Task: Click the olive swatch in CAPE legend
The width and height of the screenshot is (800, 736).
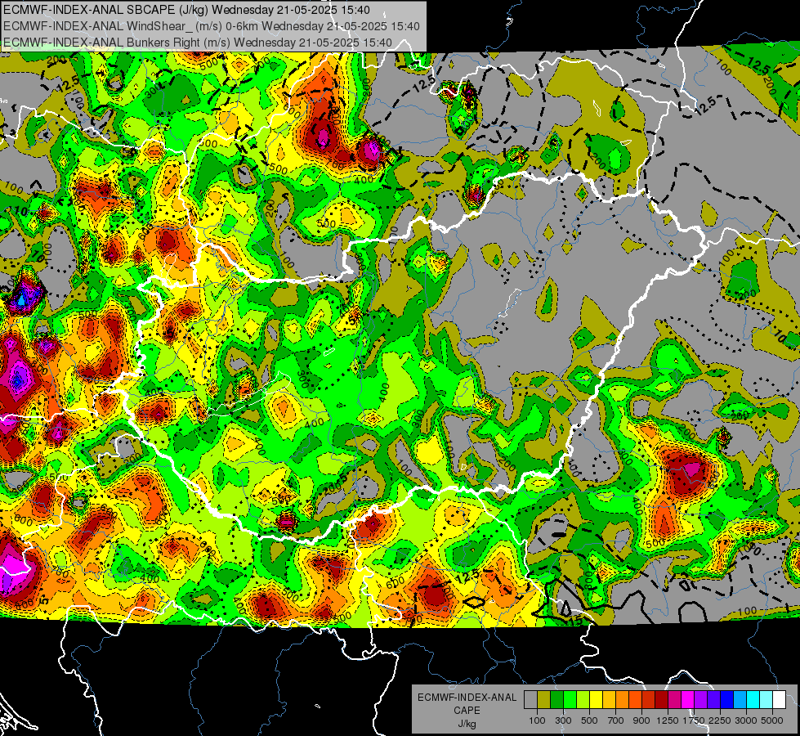Action: [544, 700]
